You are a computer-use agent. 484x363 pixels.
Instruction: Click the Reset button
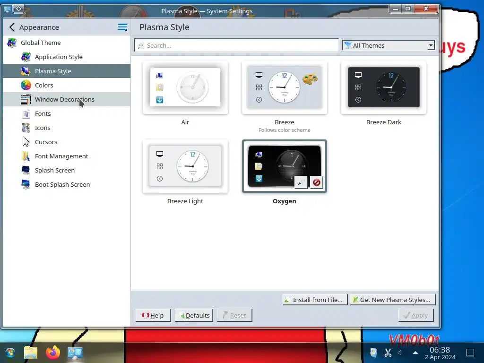pos(234,315)
